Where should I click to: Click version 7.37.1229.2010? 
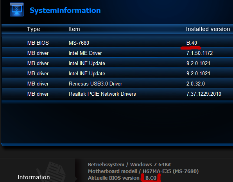coord(204,94)
